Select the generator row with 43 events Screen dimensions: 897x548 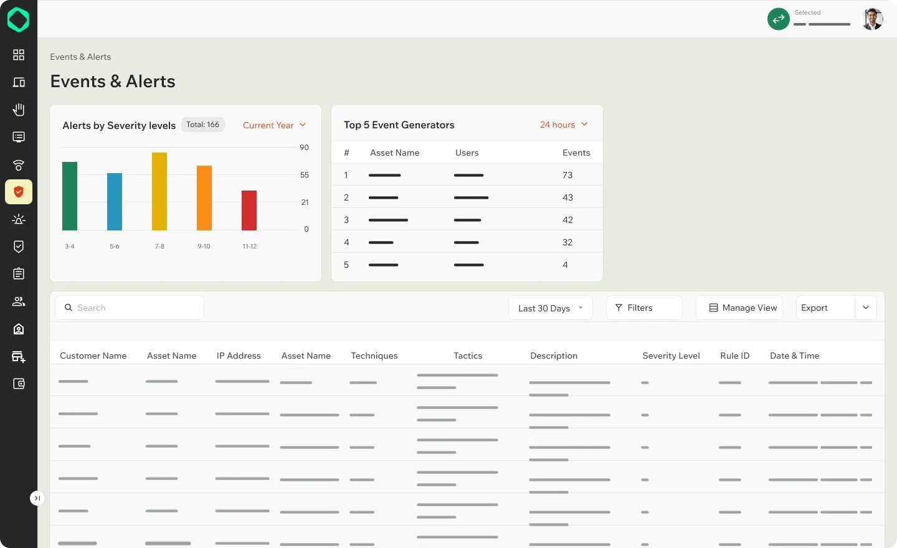tap(467, 197)
